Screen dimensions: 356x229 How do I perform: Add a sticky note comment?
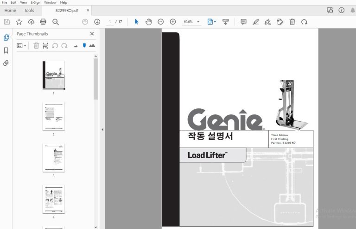point(243,22)
